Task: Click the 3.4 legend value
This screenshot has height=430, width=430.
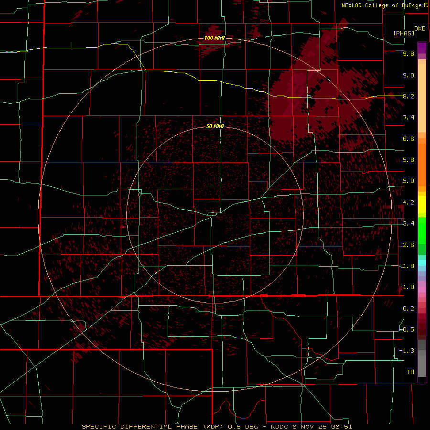Action: pos(408,224)
